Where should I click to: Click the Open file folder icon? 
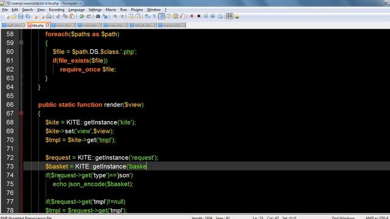point(13,16)
